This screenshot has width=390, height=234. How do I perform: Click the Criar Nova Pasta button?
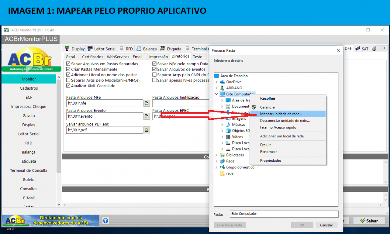[x=230, y=225]
